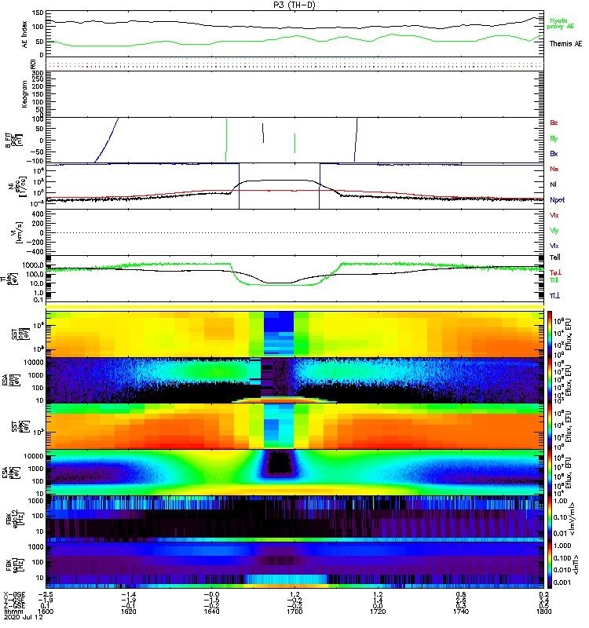Click the '1640' time tick label
The height and width of the screenshot is (628, 589).
(x=211, y=612)
